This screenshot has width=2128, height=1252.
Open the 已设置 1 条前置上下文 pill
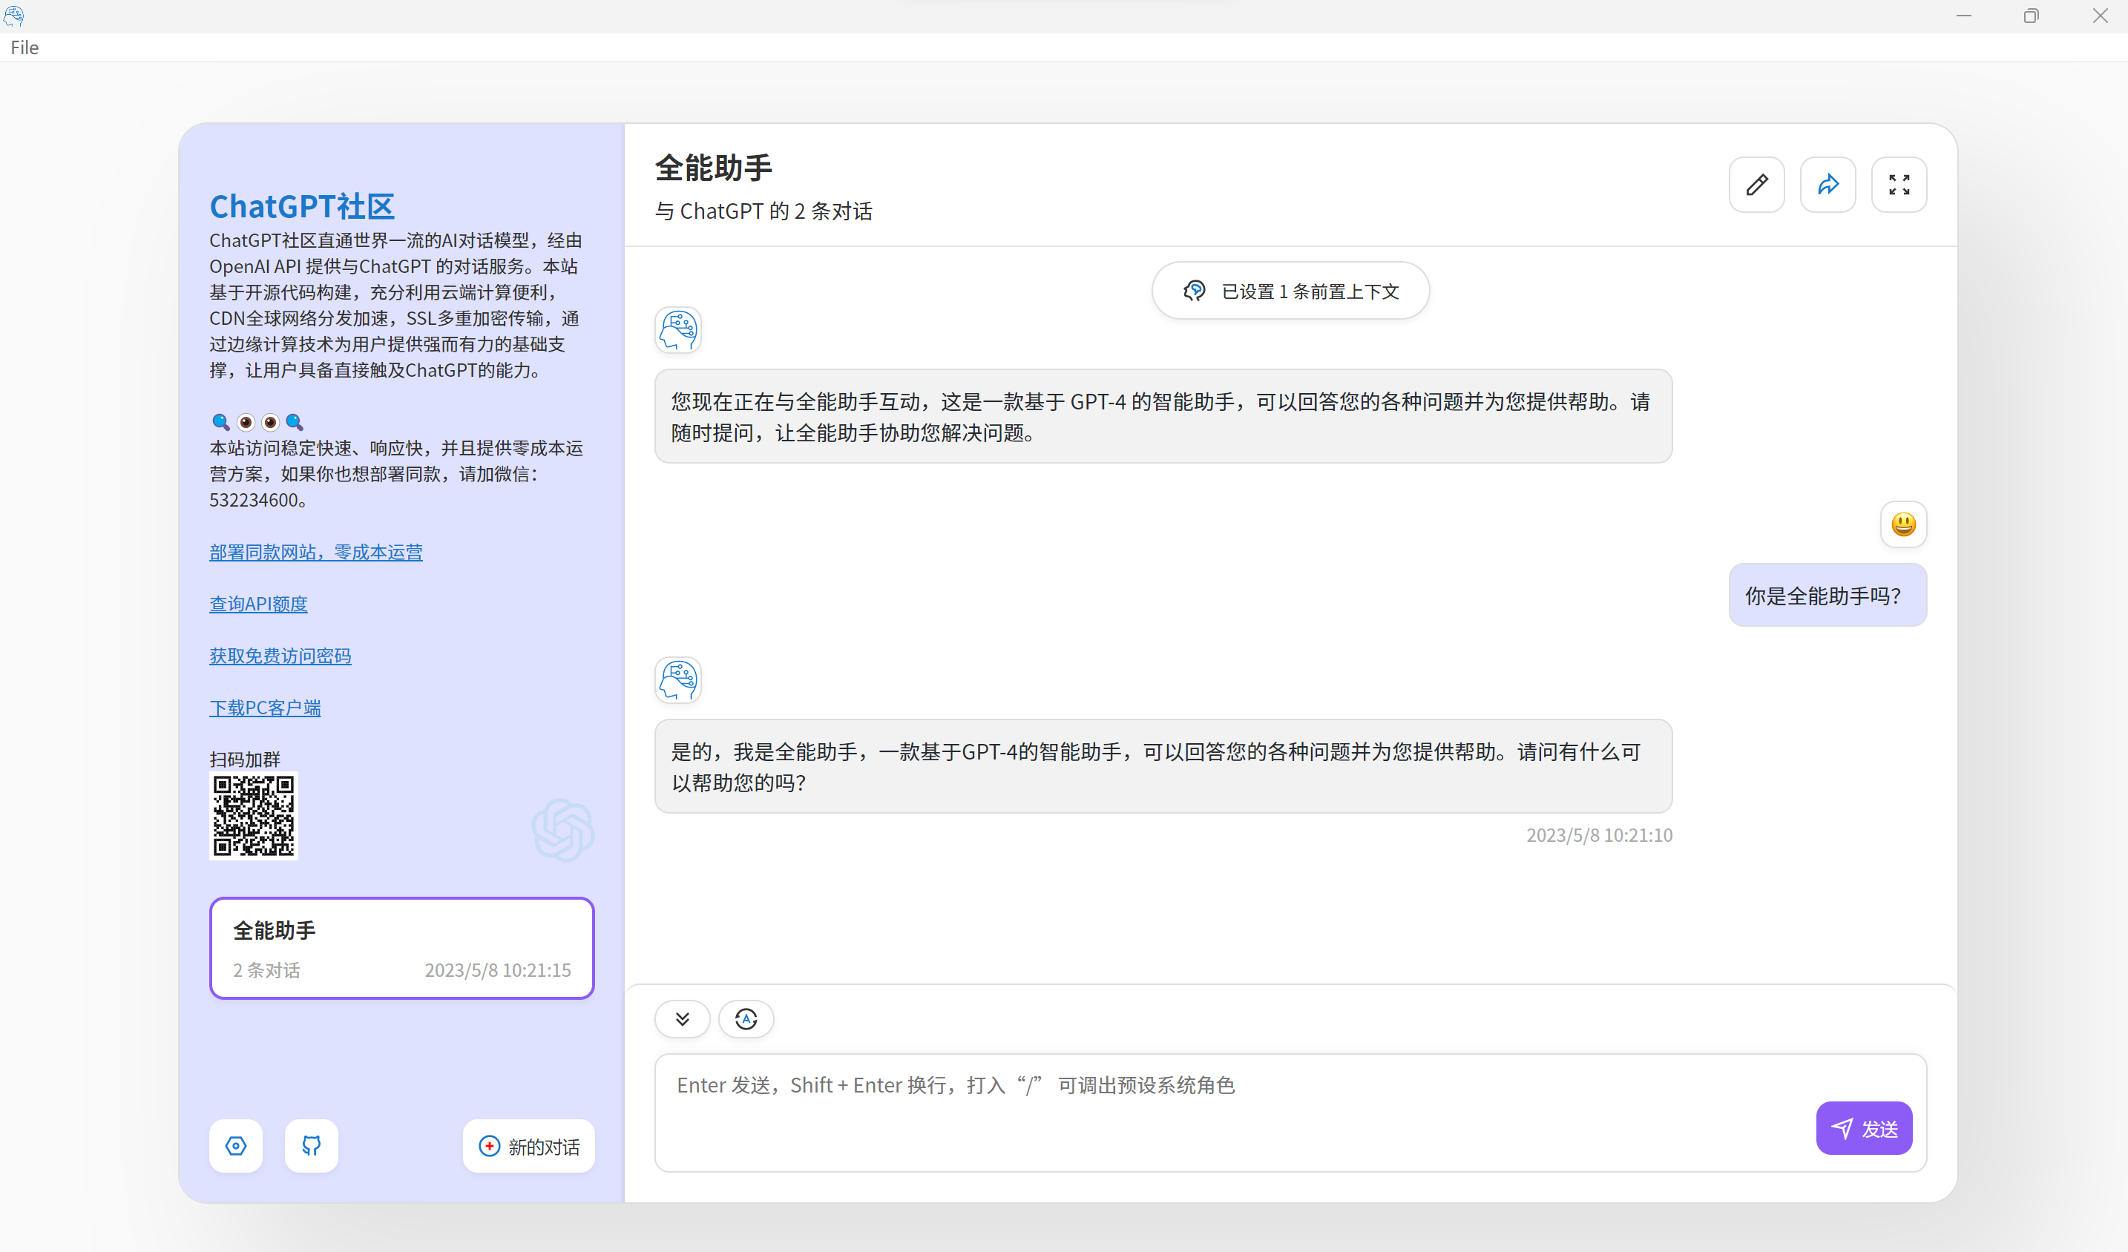[x=1290, y=291]
